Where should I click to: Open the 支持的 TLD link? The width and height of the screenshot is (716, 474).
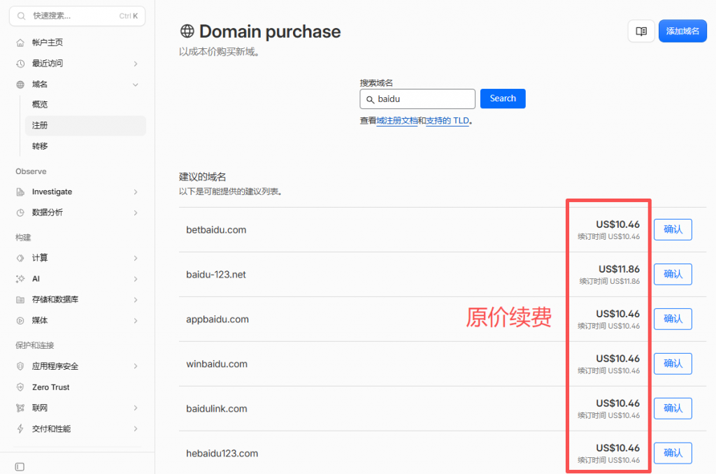click(447, 120)
